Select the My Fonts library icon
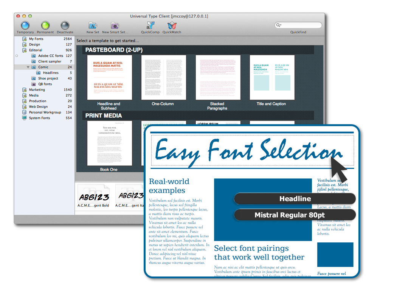Viewport: 397px width, 303px height. click(x=24, y=39)
